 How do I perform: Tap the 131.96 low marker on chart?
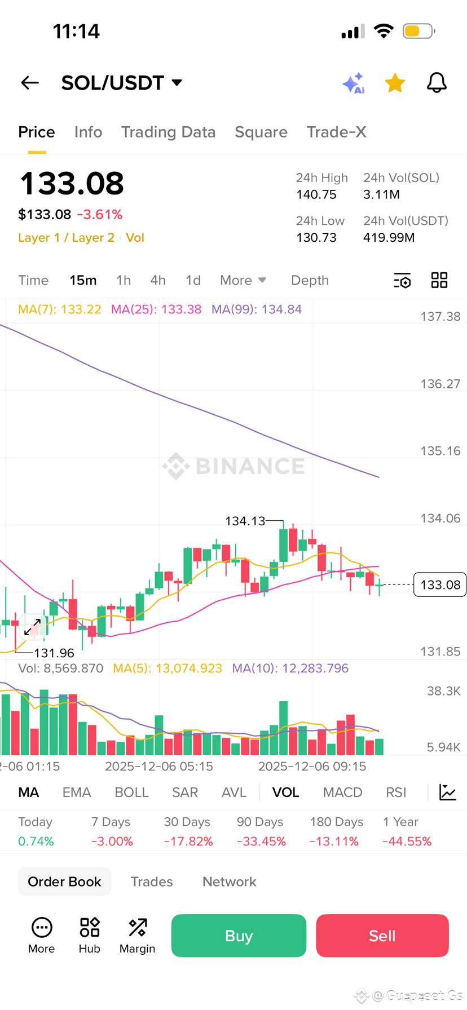coord(54,653)
